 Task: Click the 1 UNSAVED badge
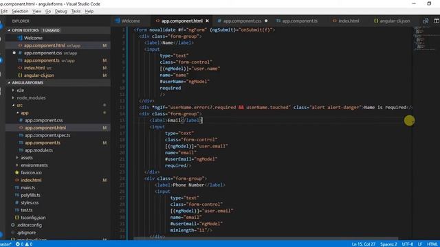coord(51,30)
